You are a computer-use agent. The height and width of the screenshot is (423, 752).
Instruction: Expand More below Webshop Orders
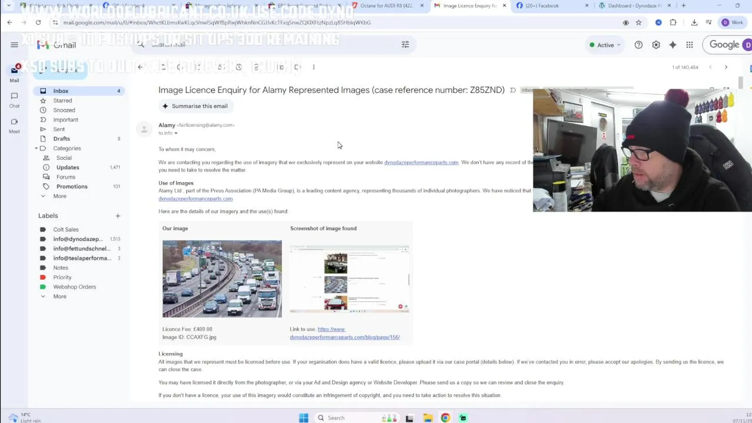click(x=59, y=296)
